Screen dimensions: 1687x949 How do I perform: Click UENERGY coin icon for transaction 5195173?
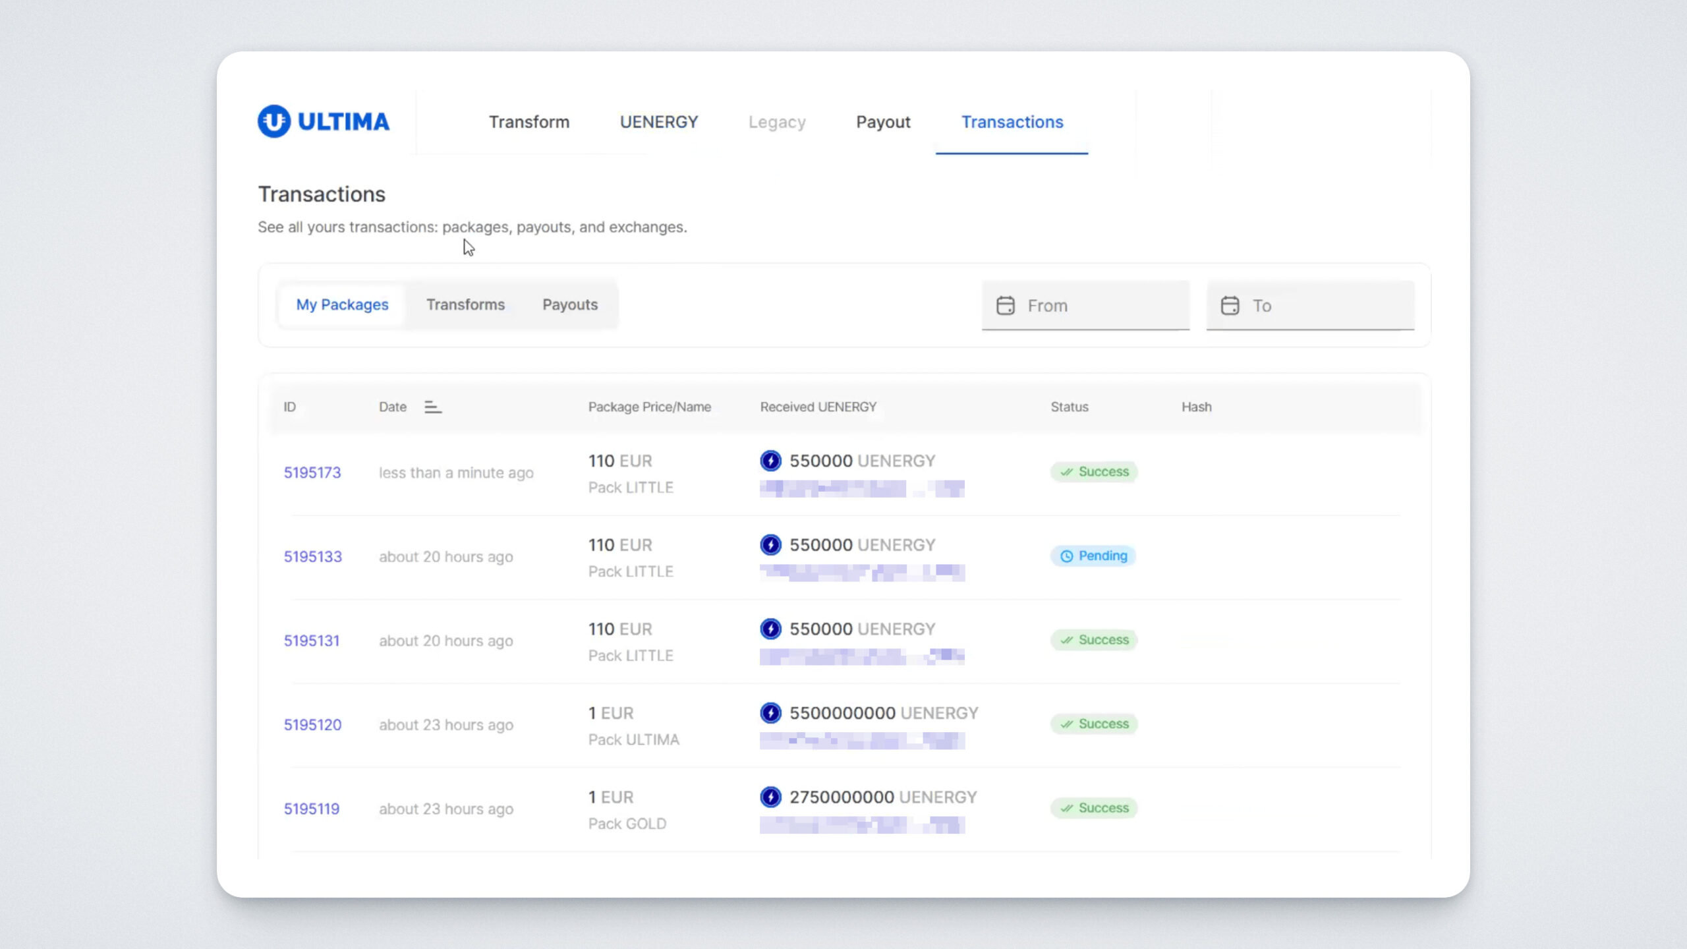(x=770, y=461)
